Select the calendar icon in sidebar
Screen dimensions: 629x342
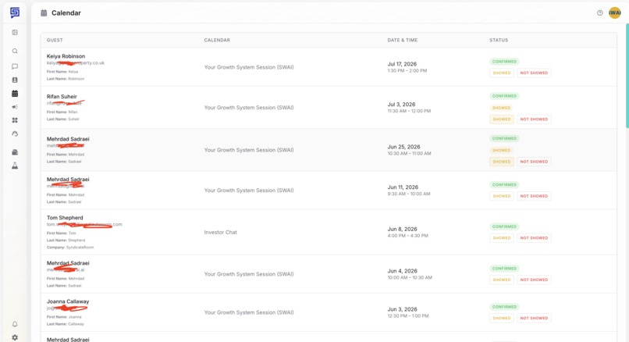tap(15, 94)
